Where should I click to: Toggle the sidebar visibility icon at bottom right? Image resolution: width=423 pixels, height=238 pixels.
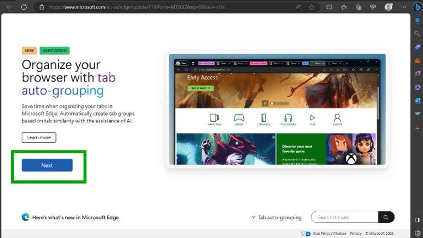point(418,221)
